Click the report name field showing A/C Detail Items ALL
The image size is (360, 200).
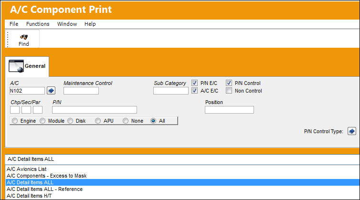(182, 159)
